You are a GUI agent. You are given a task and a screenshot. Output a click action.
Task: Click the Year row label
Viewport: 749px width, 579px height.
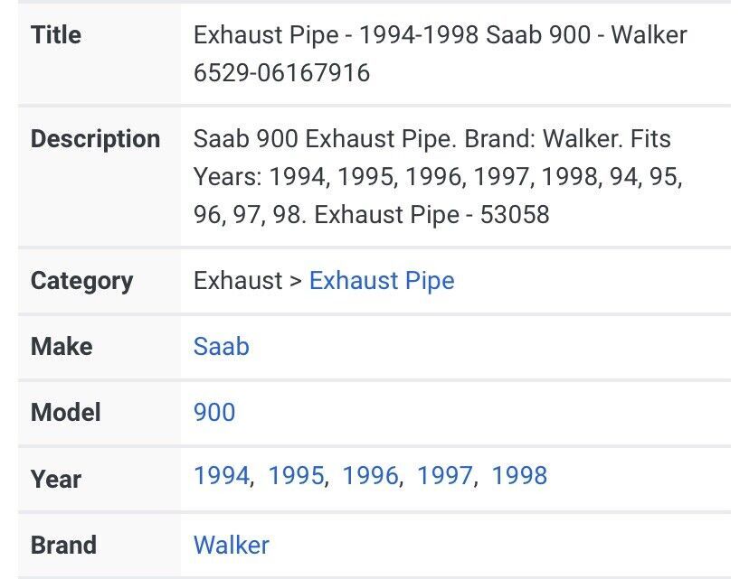click(56, 478)
